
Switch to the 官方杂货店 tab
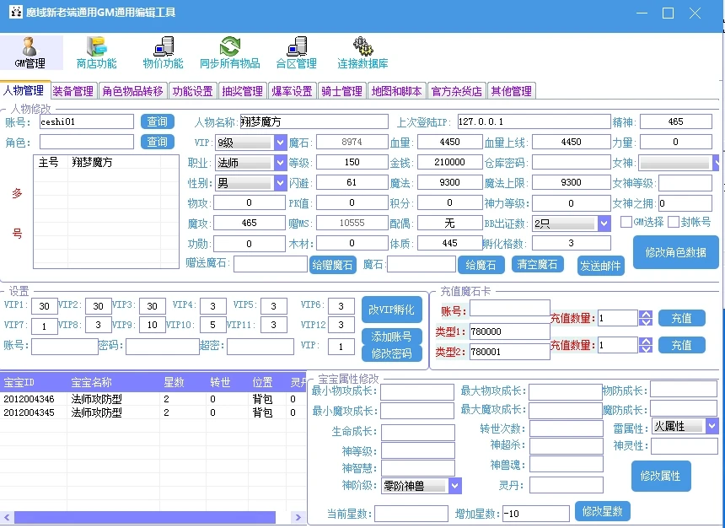pyautogui.click(x=456, y=91)
